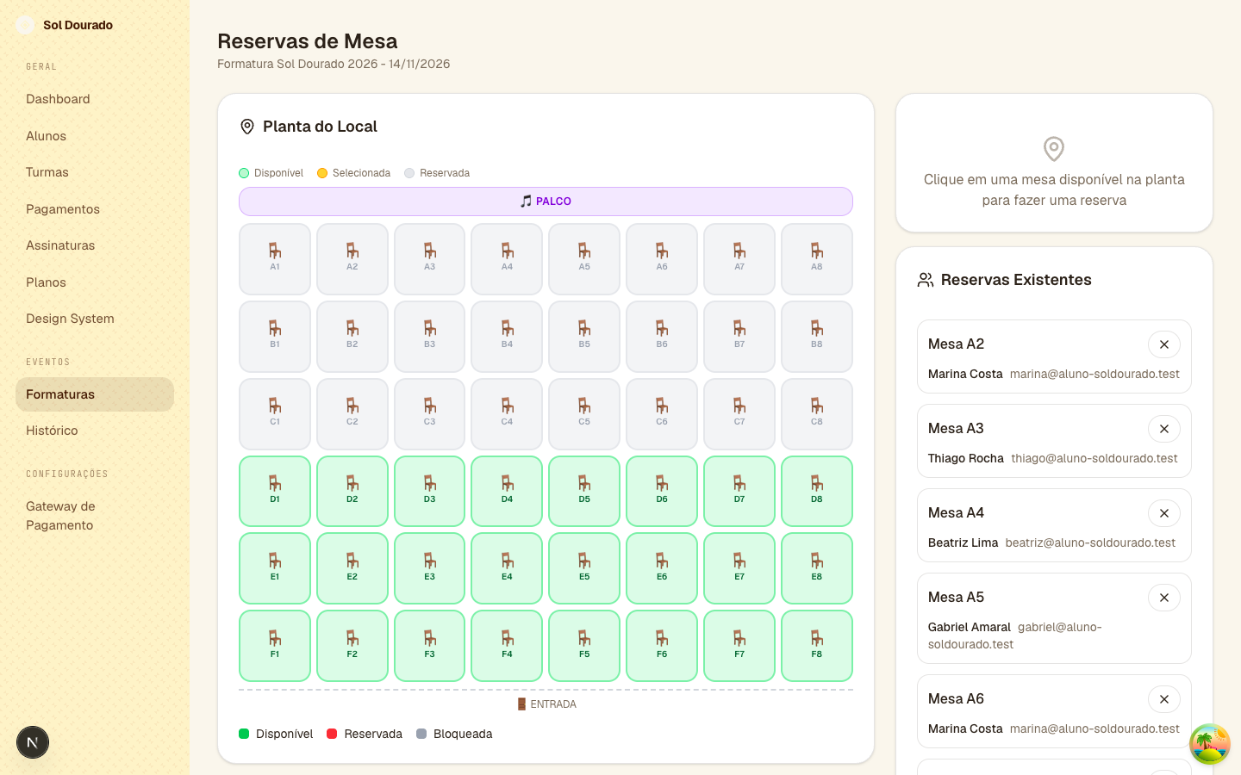The height and width of the screenshot is (775, 1241).
Task: Pick table E3 on the floor plan
Action: tap(430, 568)
